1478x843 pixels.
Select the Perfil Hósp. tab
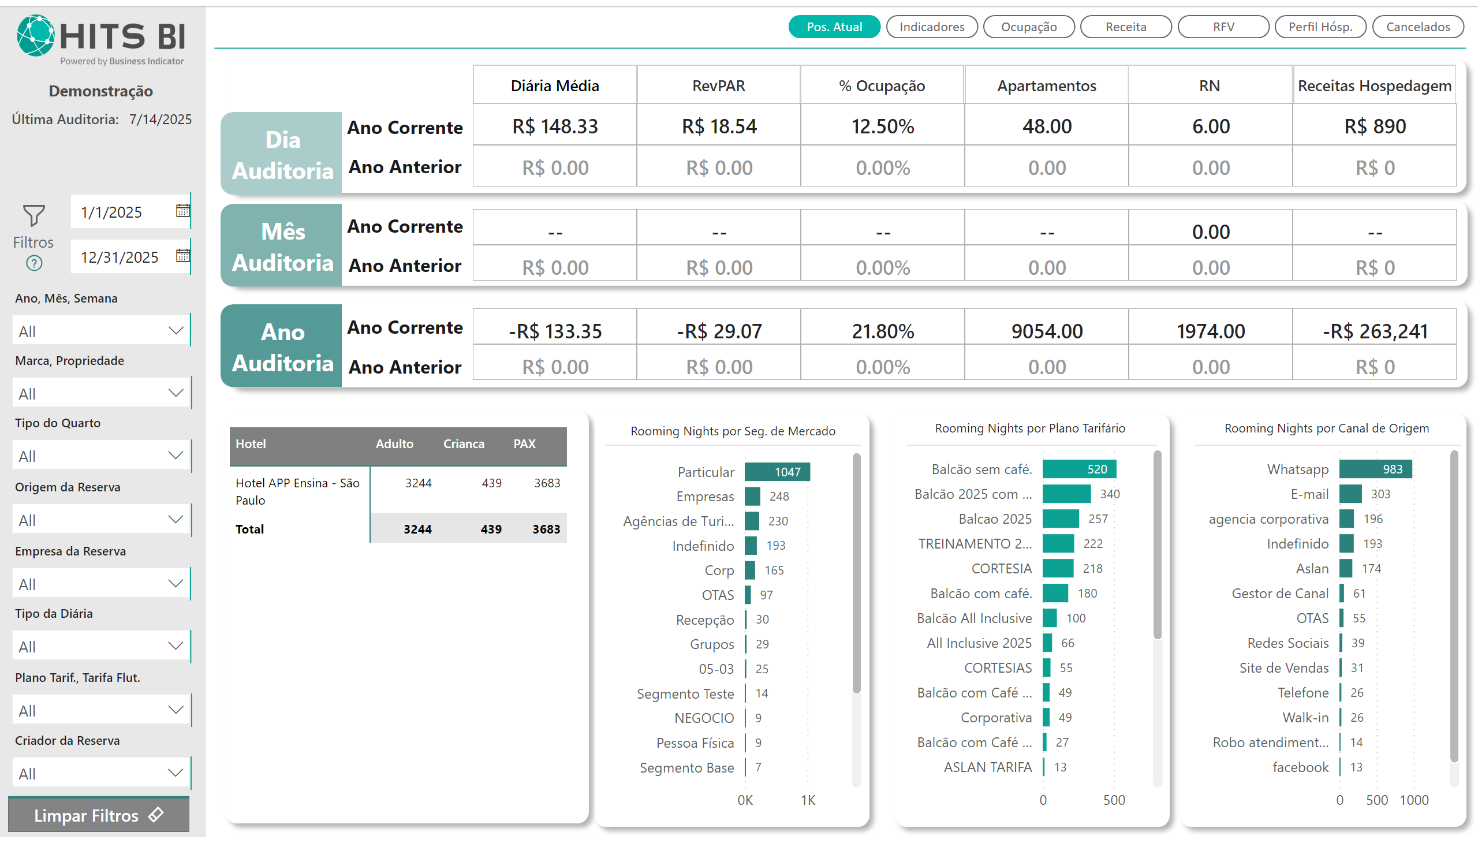coord(1320,27)
